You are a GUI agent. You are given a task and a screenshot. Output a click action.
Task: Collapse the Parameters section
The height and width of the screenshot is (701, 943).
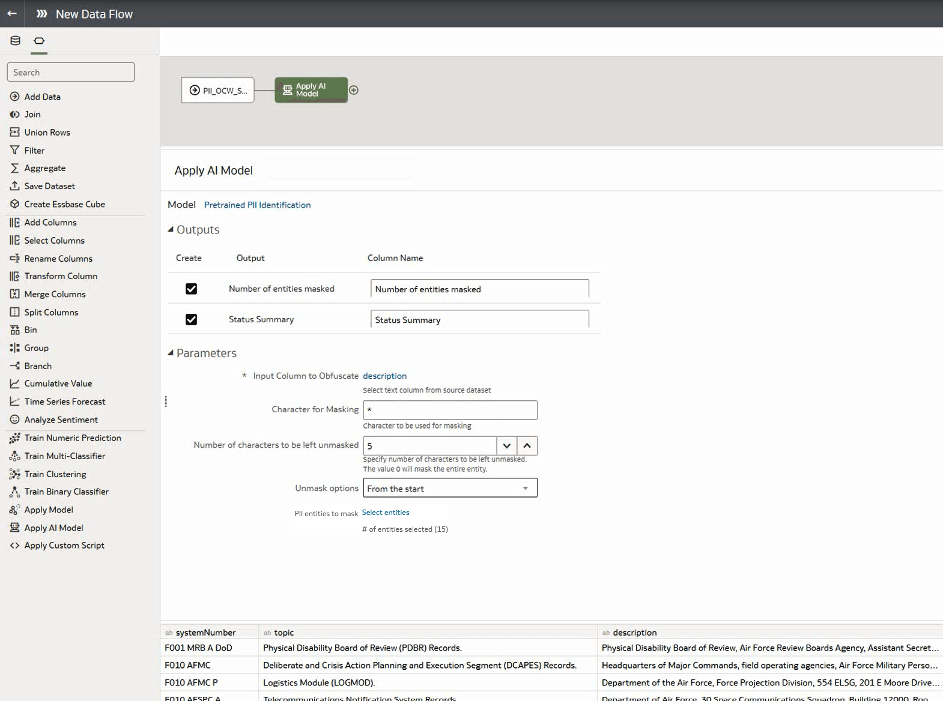click(x=171, y=353)
